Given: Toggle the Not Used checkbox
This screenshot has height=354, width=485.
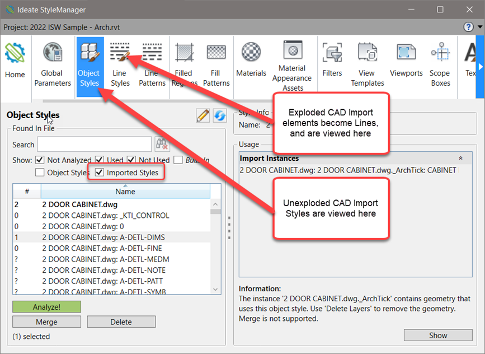Looking at the screenshot, I should pyautogui.click(x=131, y=160).
